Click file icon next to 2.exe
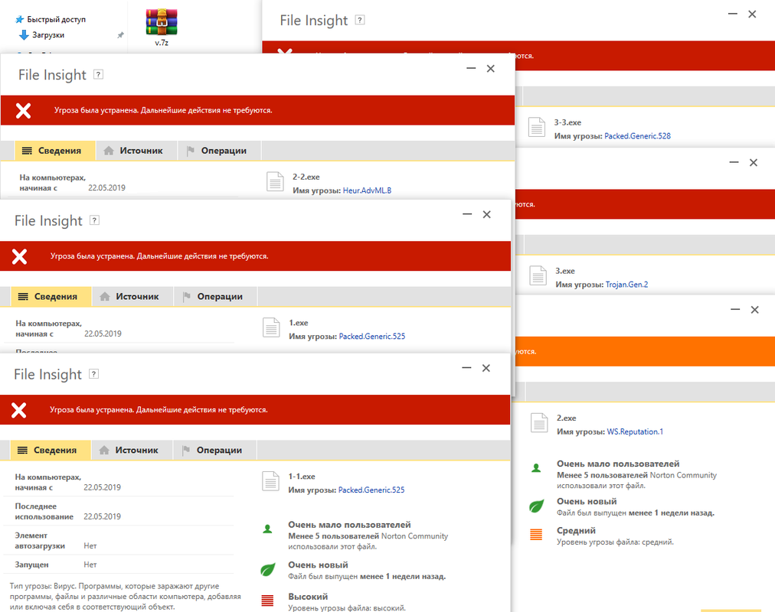This screenshot has height=612, width=775. point(539,423)
